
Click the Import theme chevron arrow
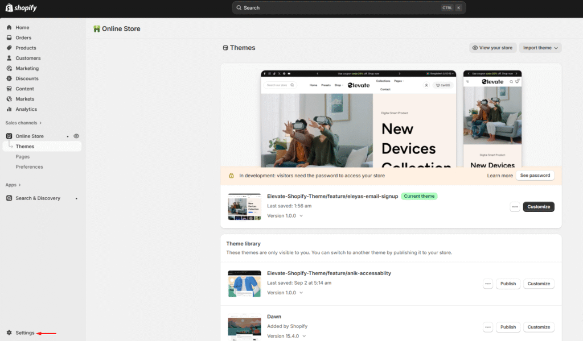point(556,48)
